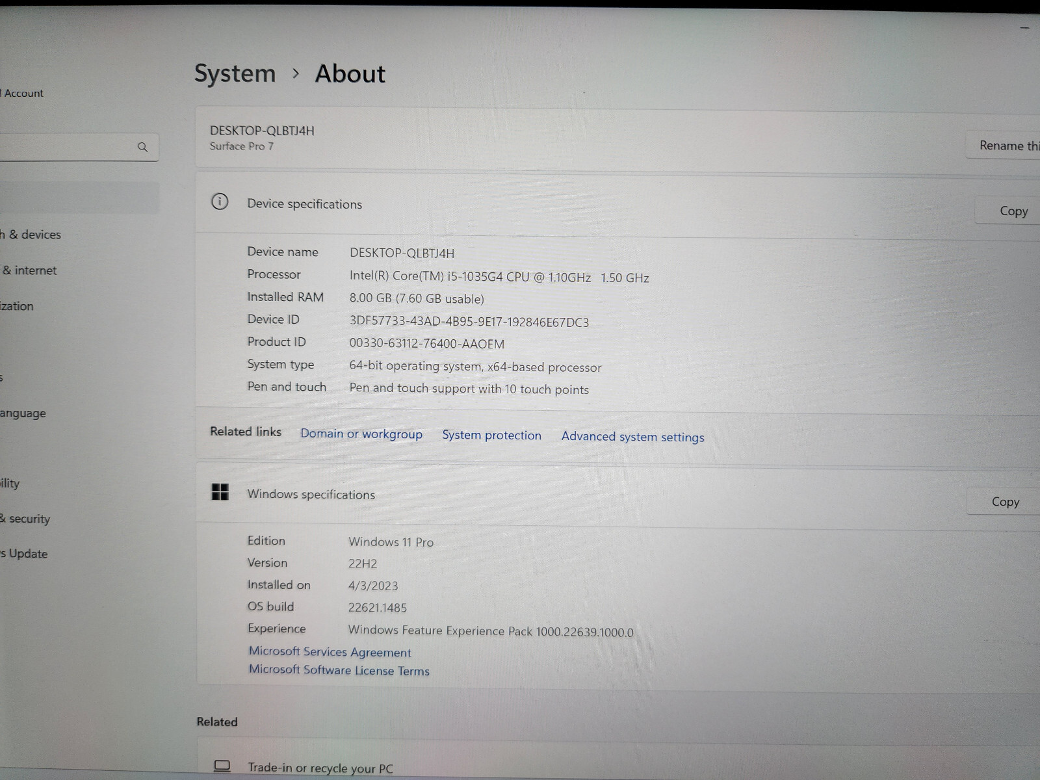Click the processor value i5-1035G4
Viewport: 1040px width, 780px height.
(x=499, y=277)
